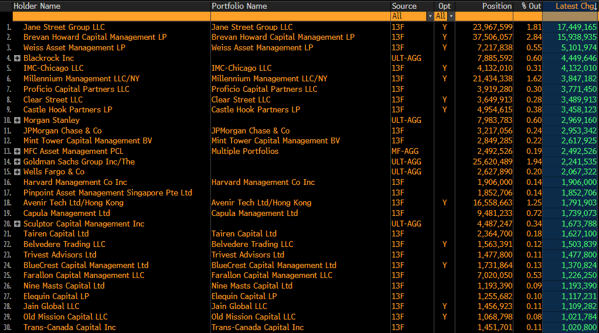Select Jain Global LLC holder name

click(x=51, y=306)
